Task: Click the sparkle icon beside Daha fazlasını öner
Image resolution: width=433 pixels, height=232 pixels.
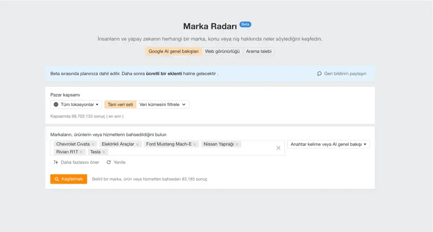Action: point(55,162)
